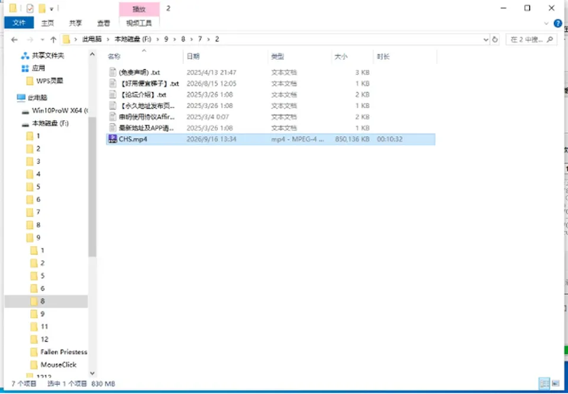Click 此电脑 in the address breadcrumb
Image resolution: width=568 pixels, height=394 pixels.
(92, 40)
